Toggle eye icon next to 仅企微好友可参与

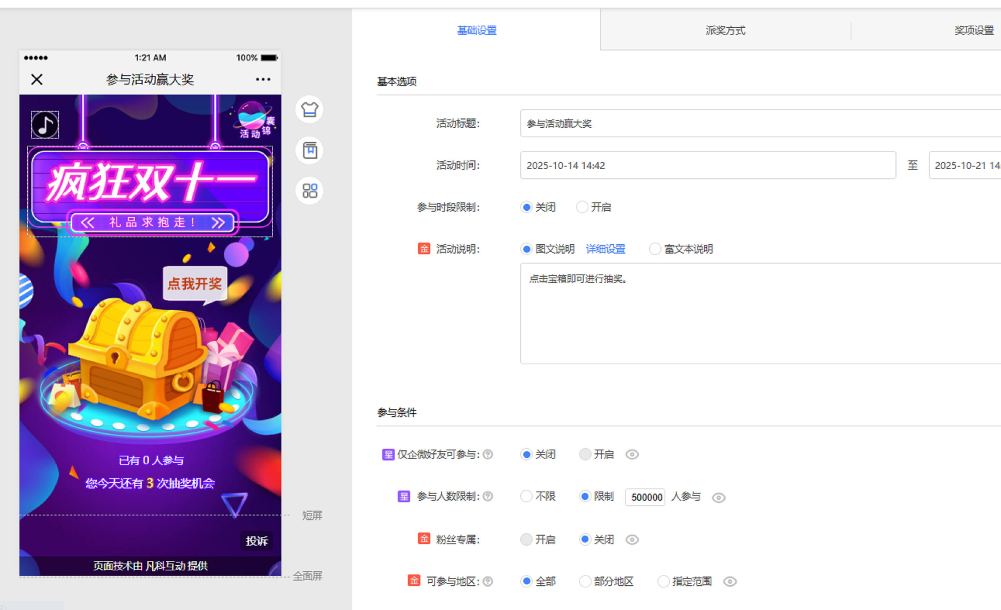pos(632,454)
